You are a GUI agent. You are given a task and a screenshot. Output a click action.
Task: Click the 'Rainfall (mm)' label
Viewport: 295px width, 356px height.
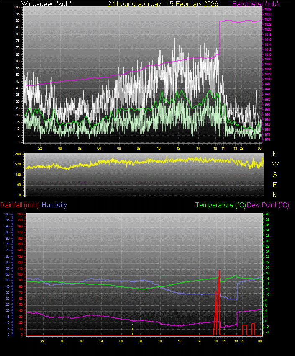[x=20, y=205]
